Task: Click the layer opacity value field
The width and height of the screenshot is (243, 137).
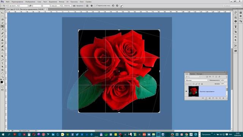Action: [x=222, y=80]
